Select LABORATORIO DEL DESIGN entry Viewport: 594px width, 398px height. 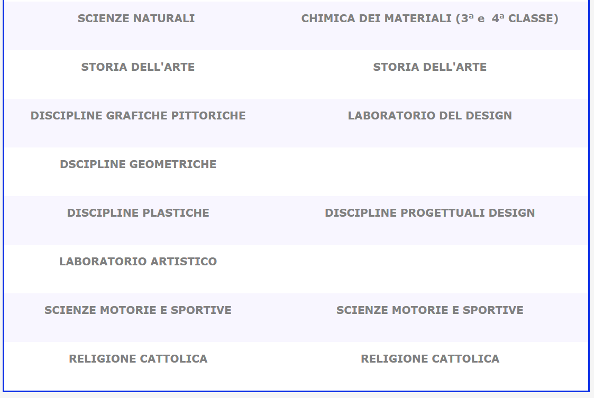pyautogui.click(x=429, y=116)
